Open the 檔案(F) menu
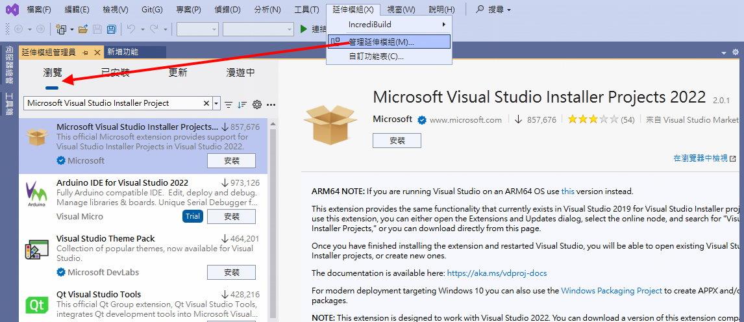Screen dimensions: 744x322 [39, 10]
